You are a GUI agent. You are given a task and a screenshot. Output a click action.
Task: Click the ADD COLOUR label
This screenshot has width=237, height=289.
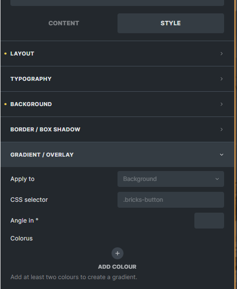click(117, 267)
